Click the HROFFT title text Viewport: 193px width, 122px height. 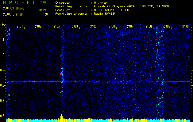pos(19,2)
